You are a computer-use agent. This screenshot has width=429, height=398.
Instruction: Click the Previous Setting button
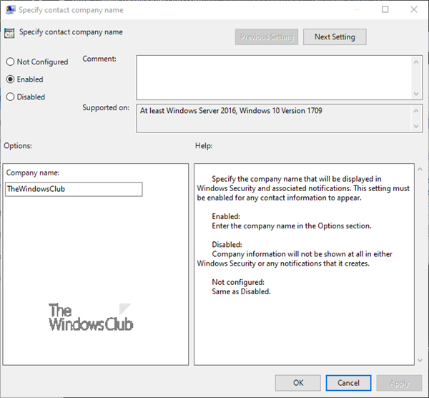click(267, 37)
